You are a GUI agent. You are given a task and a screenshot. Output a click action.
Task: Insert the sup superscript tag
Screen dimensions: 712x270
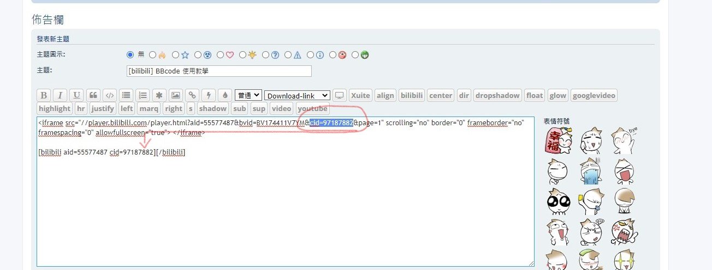coord(259,108)
